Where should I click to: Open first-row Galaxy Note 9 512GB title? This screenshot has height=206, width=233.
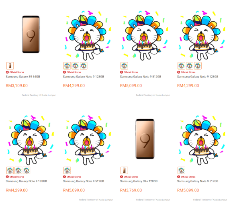pos(141,77)
